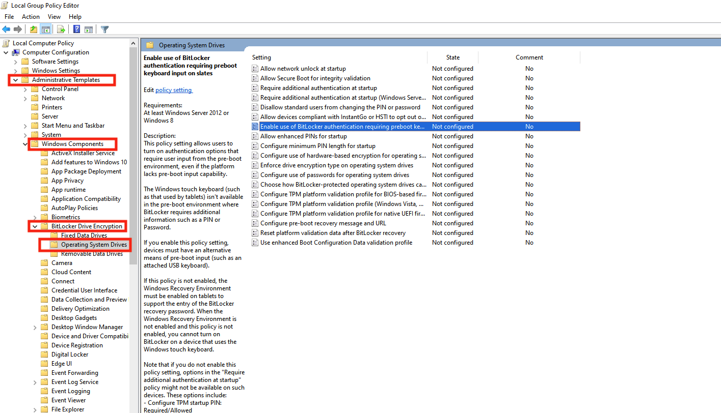Viewport: 721px width, 413px height.
Task: Open the Action menu
Action: pos(31,17)
